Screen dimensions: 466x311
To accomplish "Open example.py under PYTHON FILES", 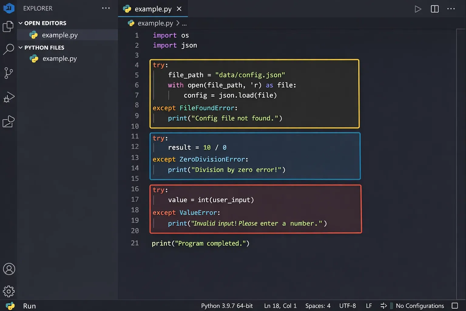I will point(59,59).
